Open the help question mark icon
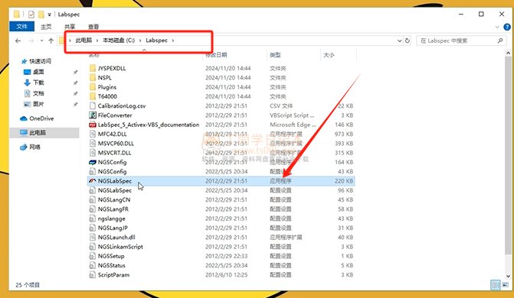 click(x=507, y=27)
